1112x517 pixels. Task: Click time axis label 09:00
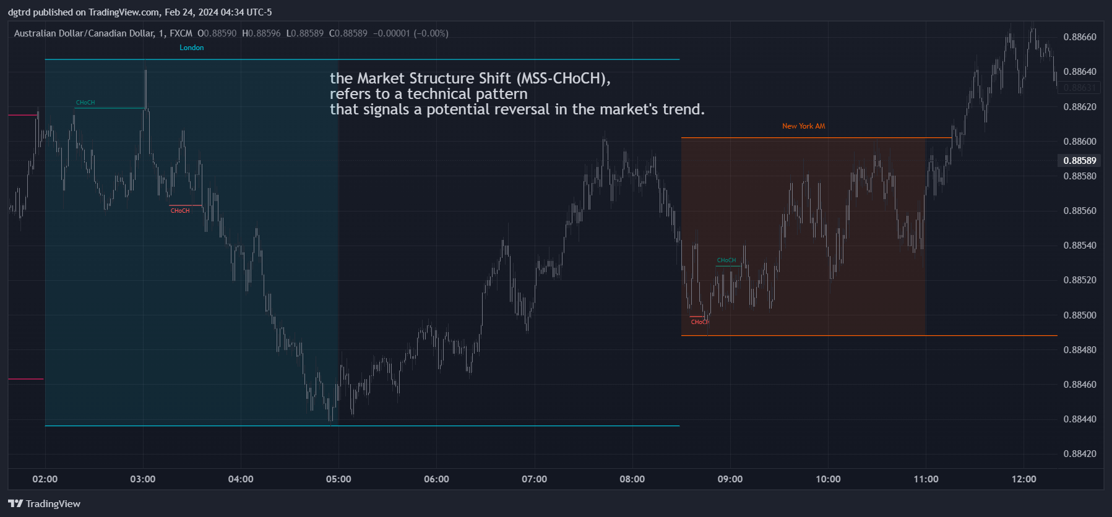(x=730, y=479)
